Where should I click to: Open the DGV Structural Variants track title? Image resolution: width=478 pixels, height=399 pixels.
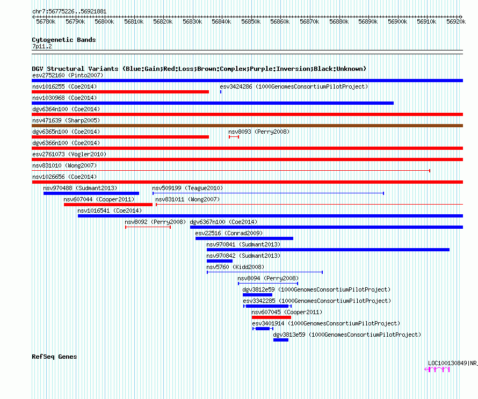pyautogui.click(x=199, y=69)
